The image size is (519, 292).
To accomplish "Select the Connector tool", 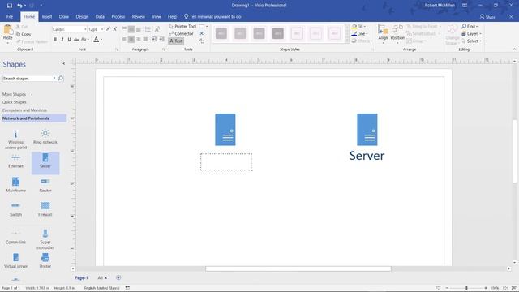I will point(182,33).
